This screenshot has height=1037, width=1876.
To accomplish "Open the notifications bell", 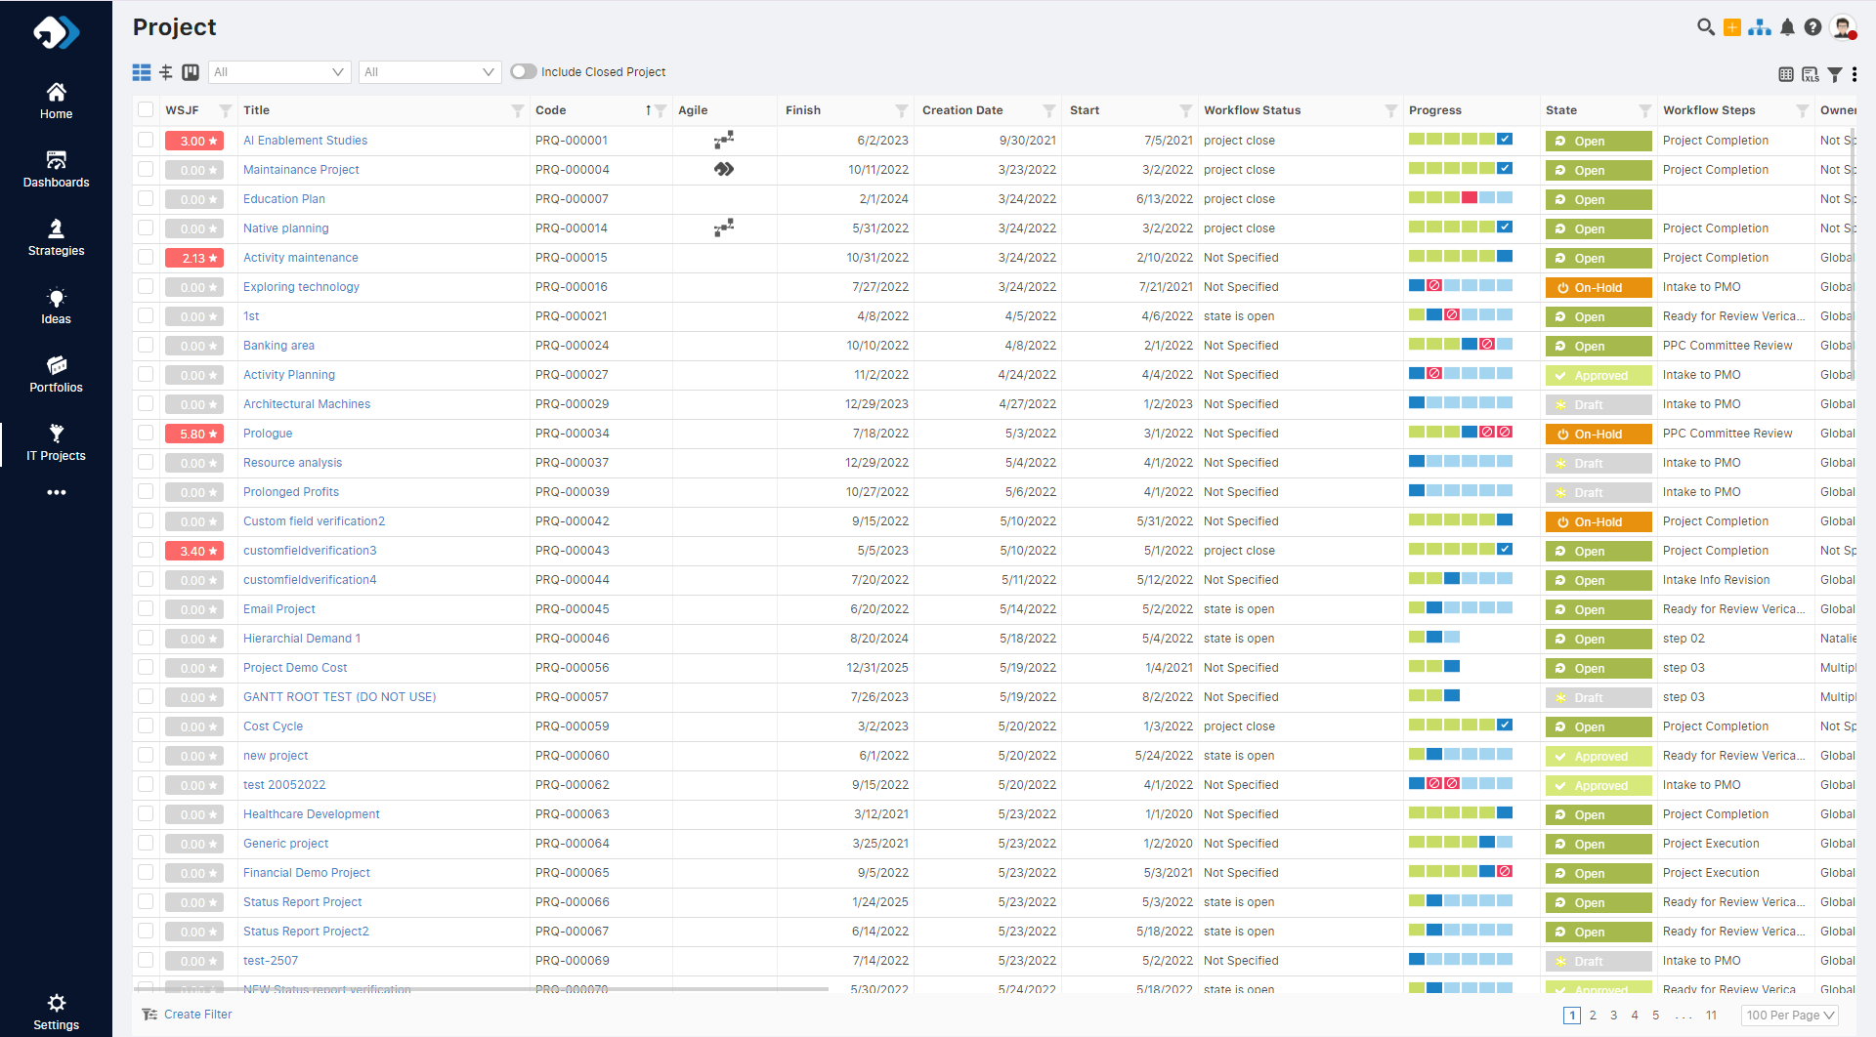I will point(1787,27).
